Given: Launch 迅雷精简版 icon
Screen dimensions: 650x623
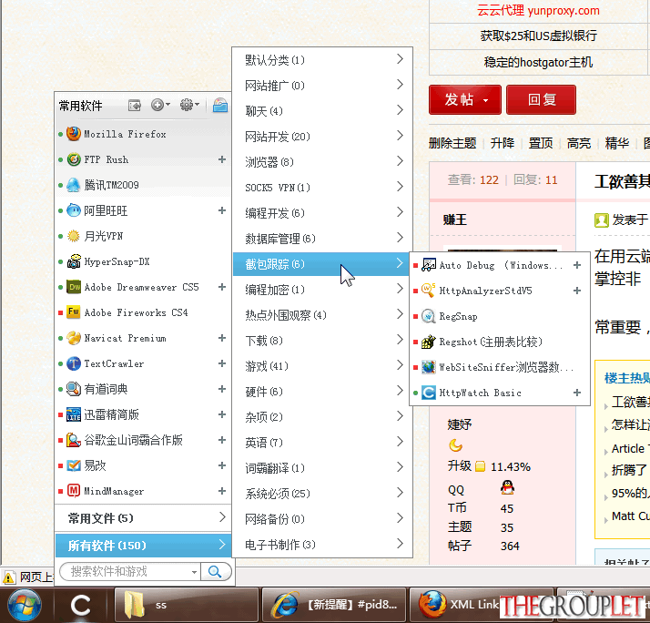Looking at the screenshot, I should tap(74, 414).
